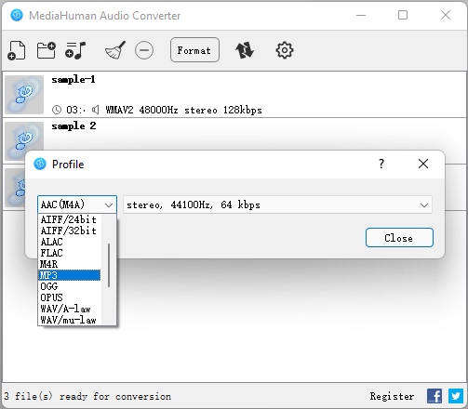Click the MediaHuman app icon in the title bar
The height and width of the screenshot is (409, 468).
17,15
